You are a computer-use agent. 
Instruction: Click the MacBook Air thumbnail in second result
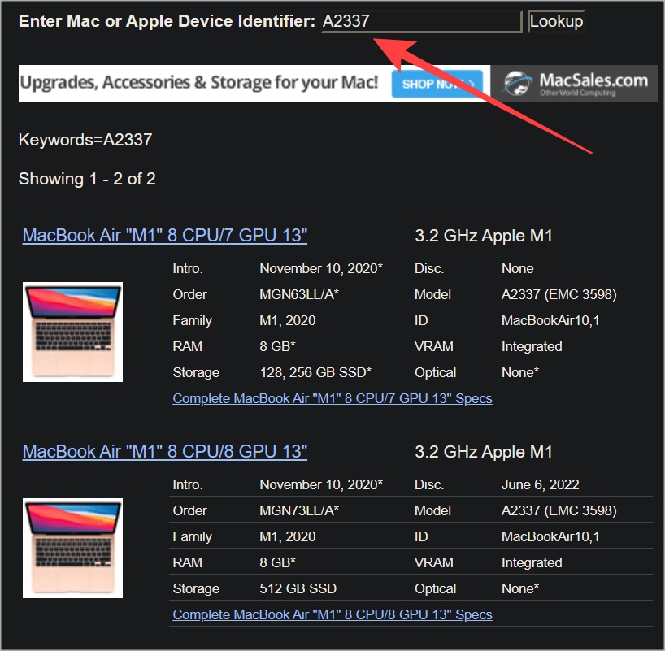72,547
